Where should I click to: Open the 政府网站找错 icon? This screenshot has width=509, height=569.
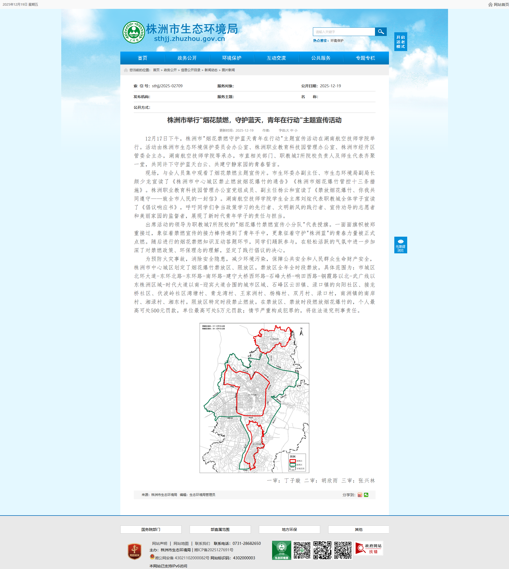point(368,549)
